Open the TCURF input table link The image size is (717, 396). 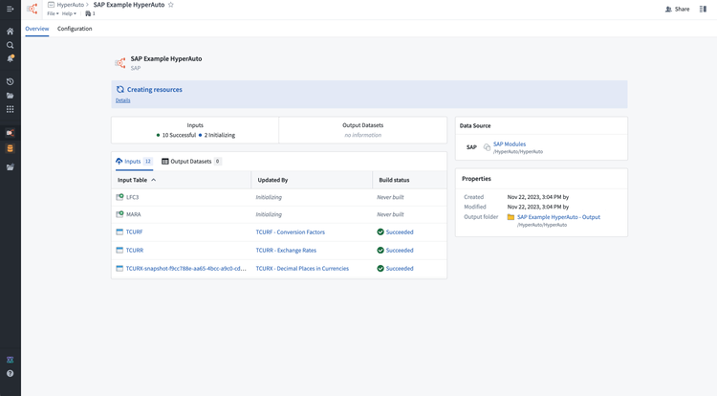point(134,231)
